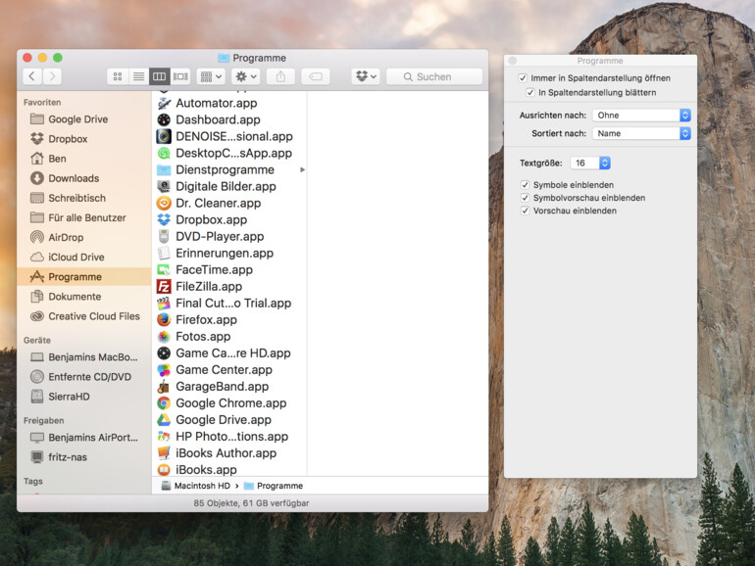Image resolution: width=755 pixels, height=566 pixels.
Task: Click the Firefox.app icon
Action: coord(164,320)
